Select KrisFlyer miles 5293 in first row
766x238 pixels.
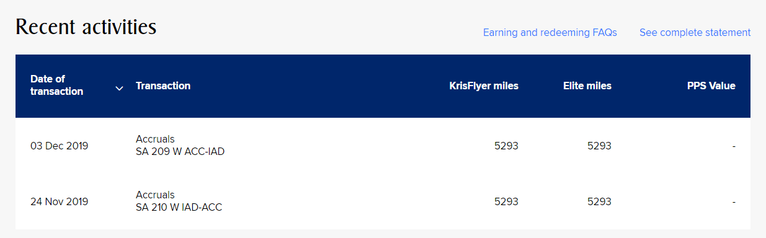506,146
